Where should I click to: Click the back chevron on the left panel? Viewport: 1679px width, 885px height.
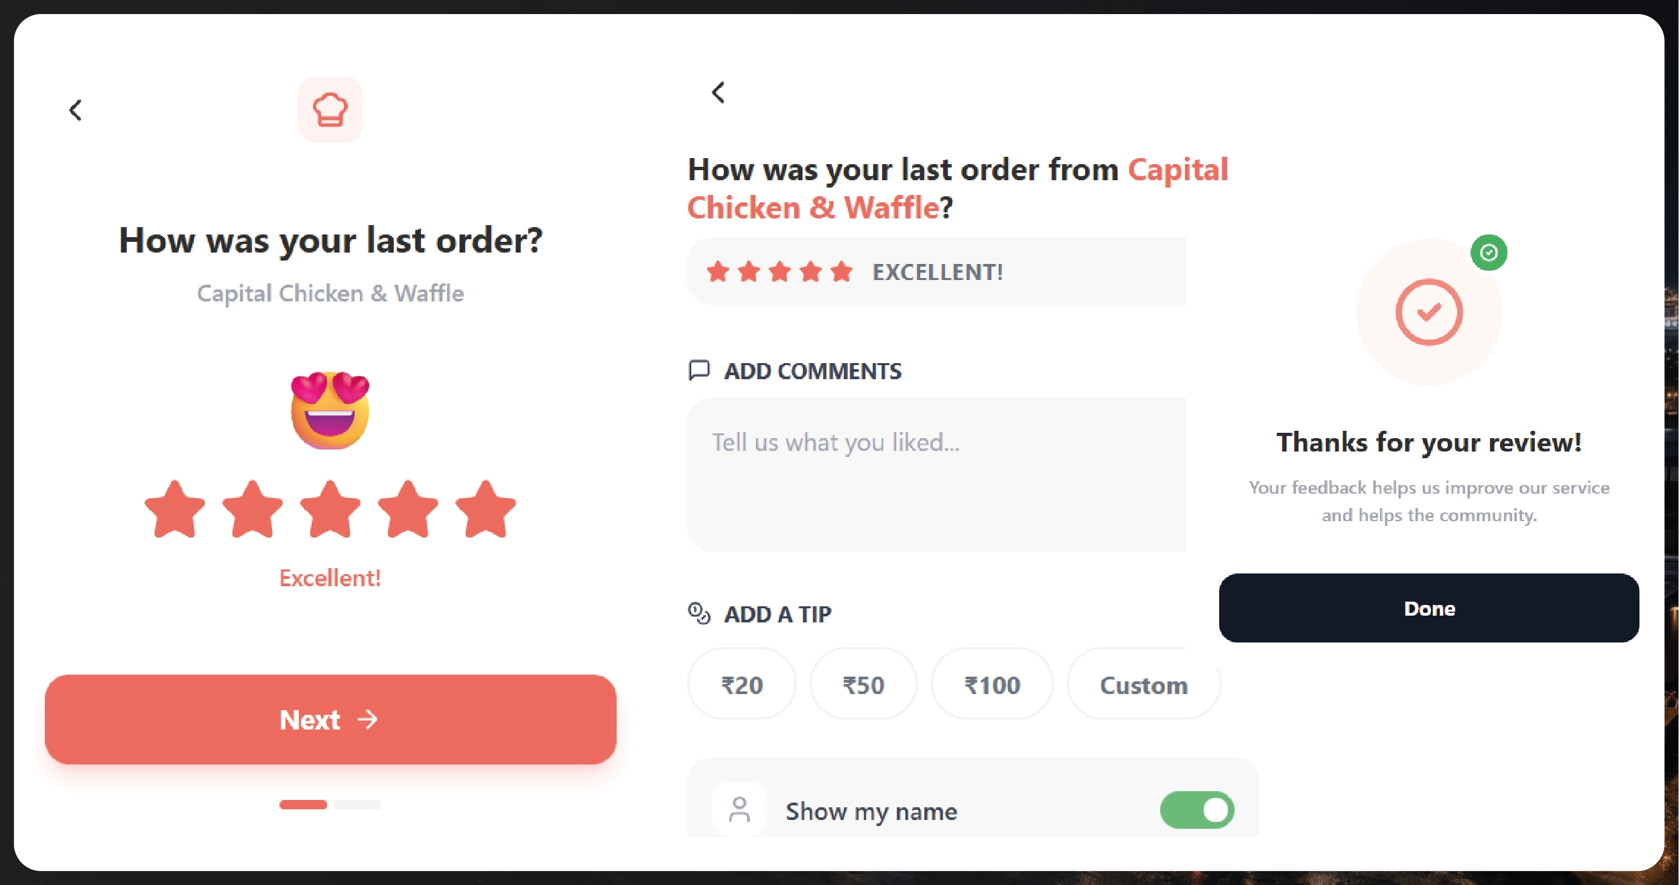click(x=75, y=110)
